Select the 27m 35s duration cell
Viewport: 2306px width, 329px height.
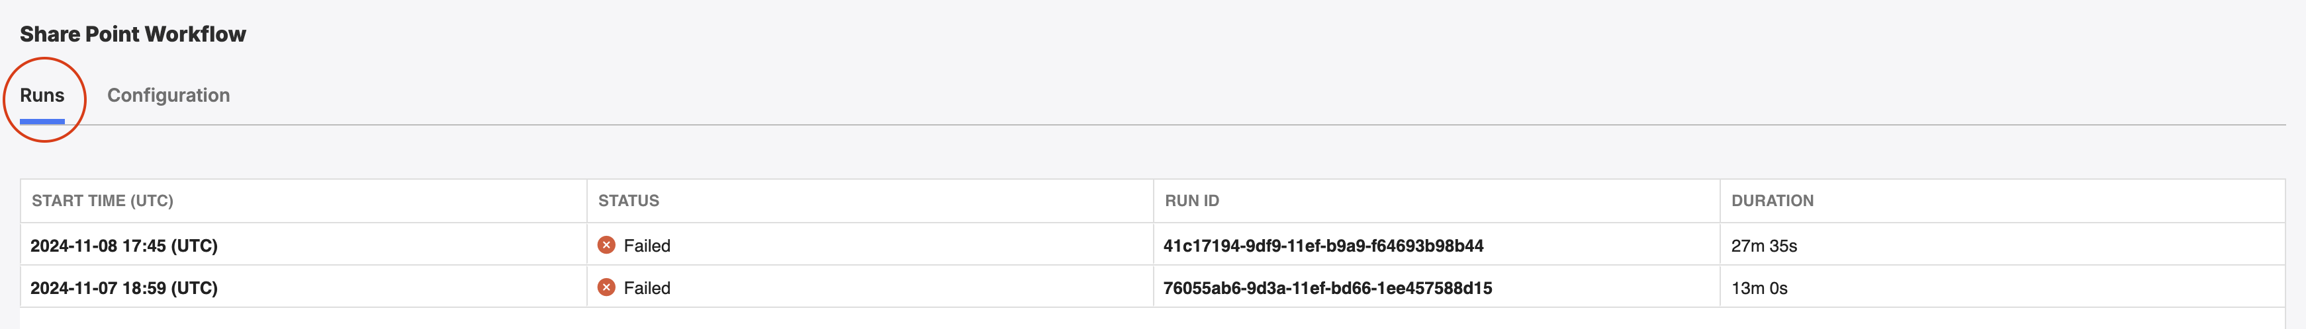coord(2003,245)
